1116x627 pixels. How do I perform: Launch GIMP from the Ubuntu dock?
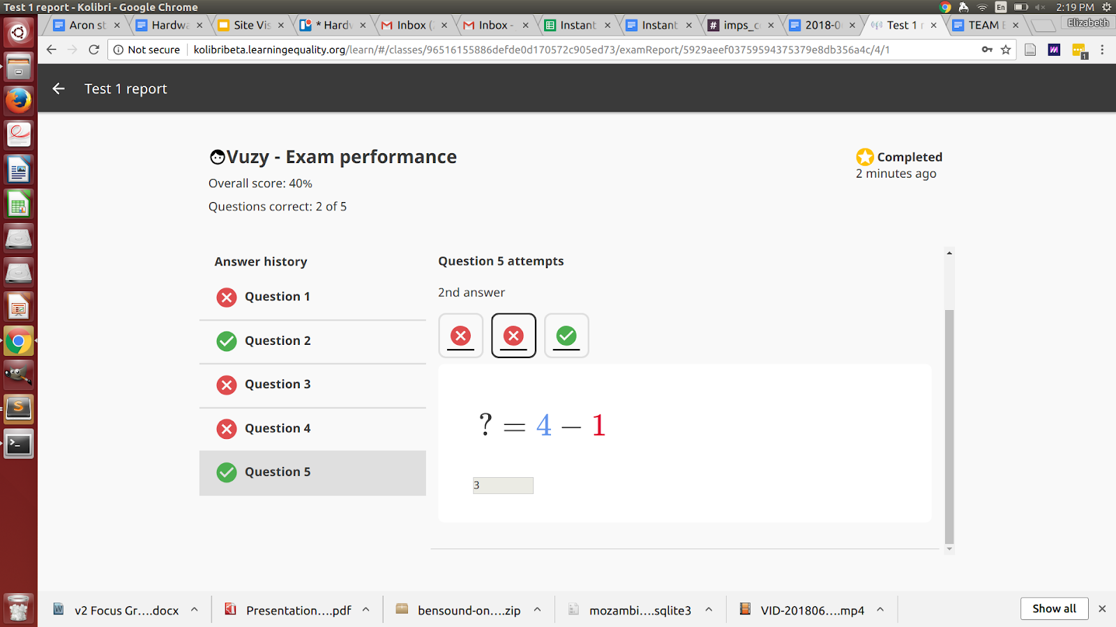tap(18, 375)
